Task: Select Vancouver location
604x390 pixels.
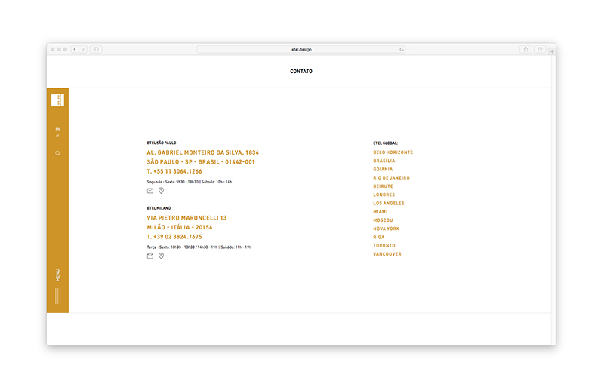Action: pos(387,254)
